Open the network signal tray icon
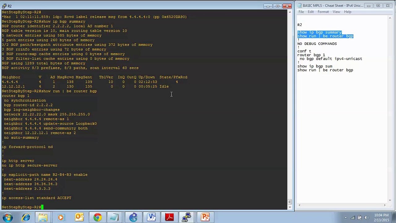The image size is (396, 223). [353, 218]
